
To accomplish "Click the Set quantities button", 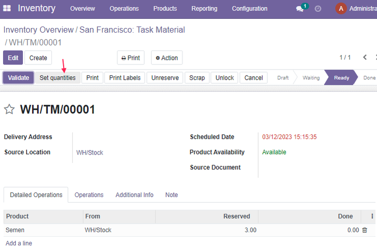I will tap(58, 78).
